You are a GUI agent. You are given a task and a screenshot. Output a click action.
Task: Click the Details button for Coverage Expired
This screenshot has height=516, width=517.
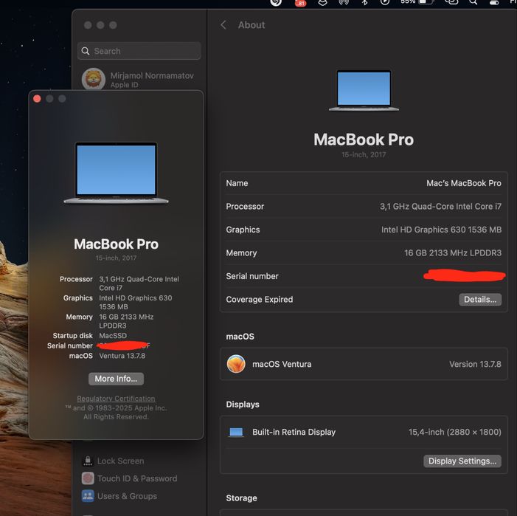(x=479, y=300)
